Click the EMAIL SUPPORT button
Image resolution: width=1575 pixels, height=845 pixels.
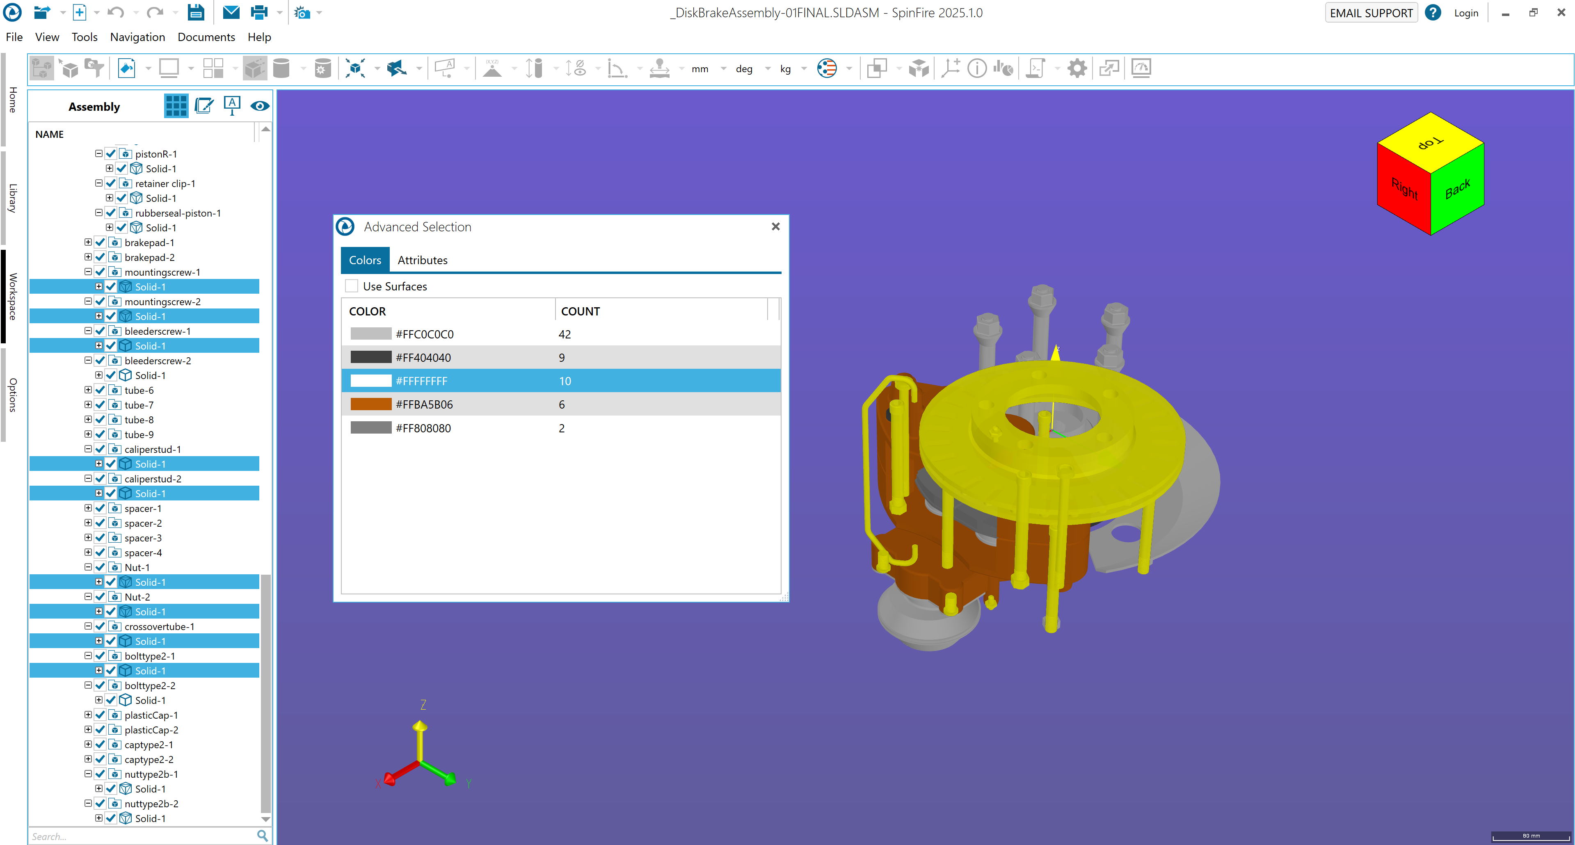click(x=1371, y=13)
